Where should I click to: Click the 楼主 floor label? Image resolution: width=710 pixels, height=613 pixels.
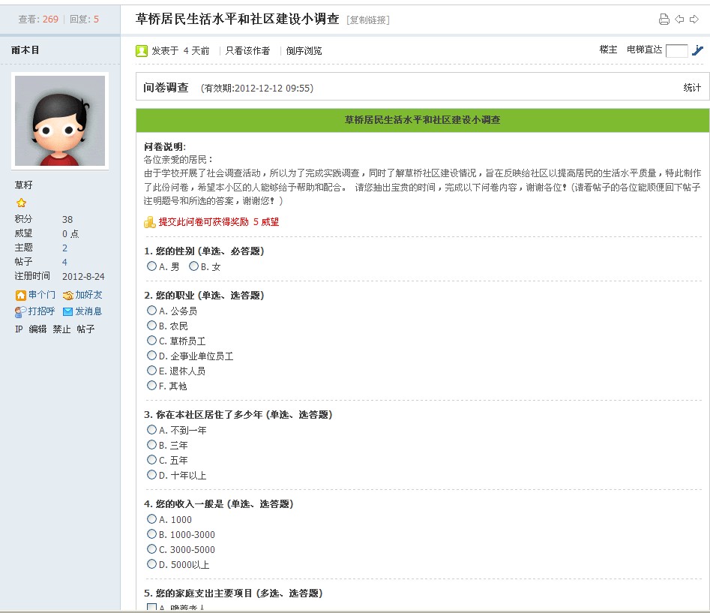click(x=608, y=50)
